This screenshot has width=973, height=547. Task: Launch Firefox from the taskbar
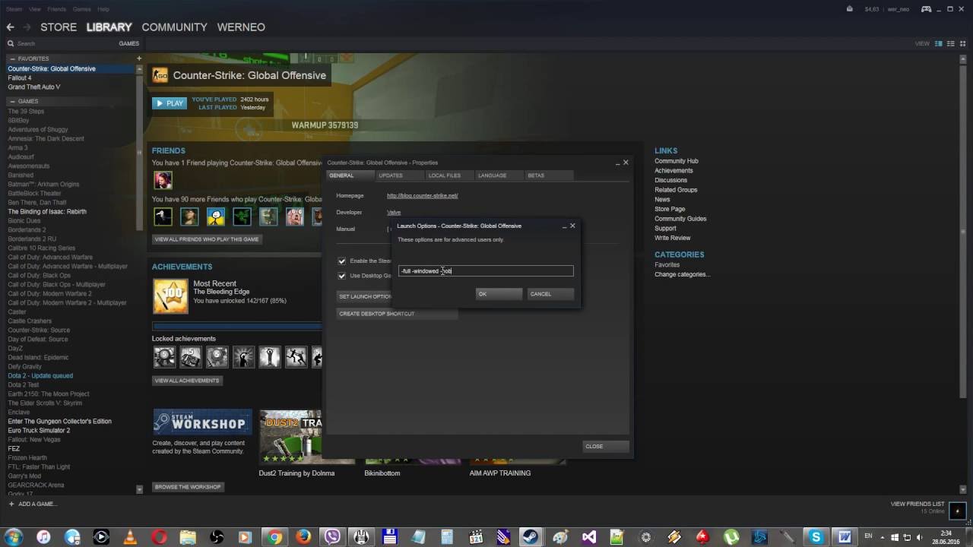point(303,537)
